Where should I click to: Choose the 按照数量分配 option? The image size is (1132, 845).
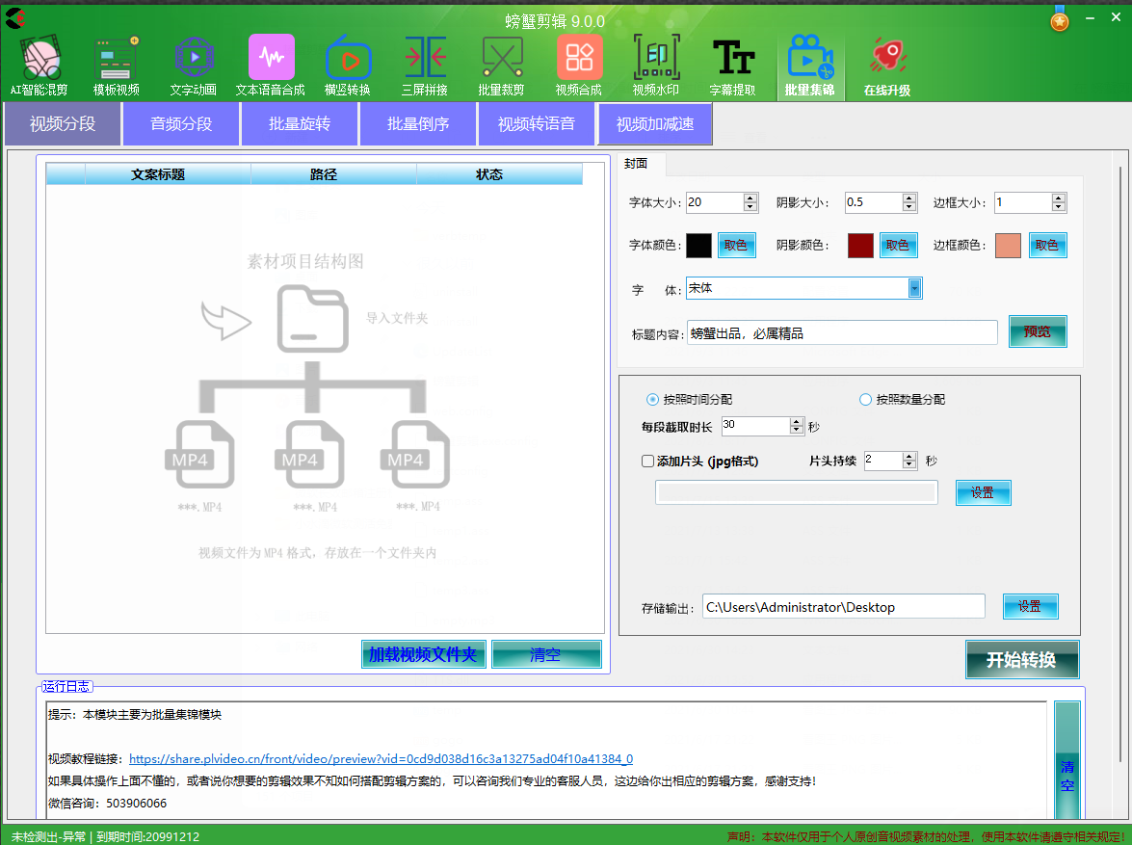[x=865, y=400]
